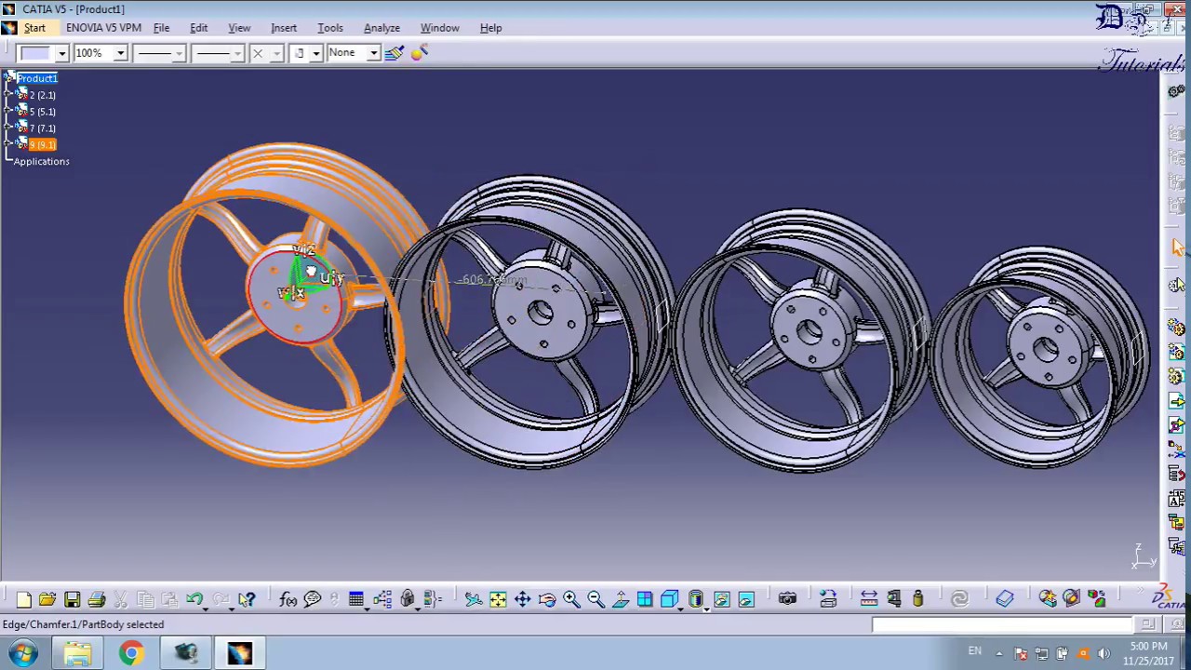The width and height of the screenshot is (1191, 670).
Task: Click the Applications tree node
Action: [41, 162]
